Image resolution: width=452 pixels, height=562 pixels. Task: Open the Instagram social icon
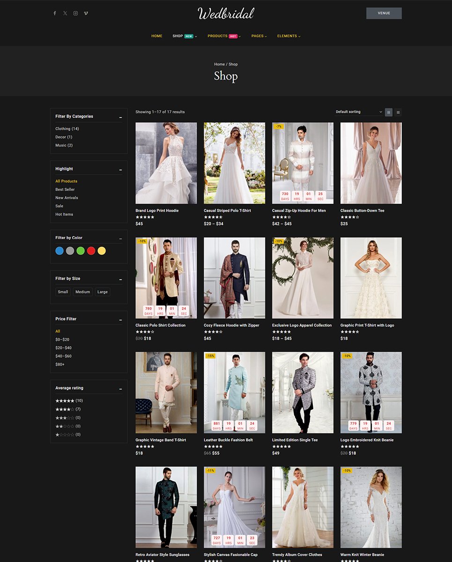coord(75,13)
